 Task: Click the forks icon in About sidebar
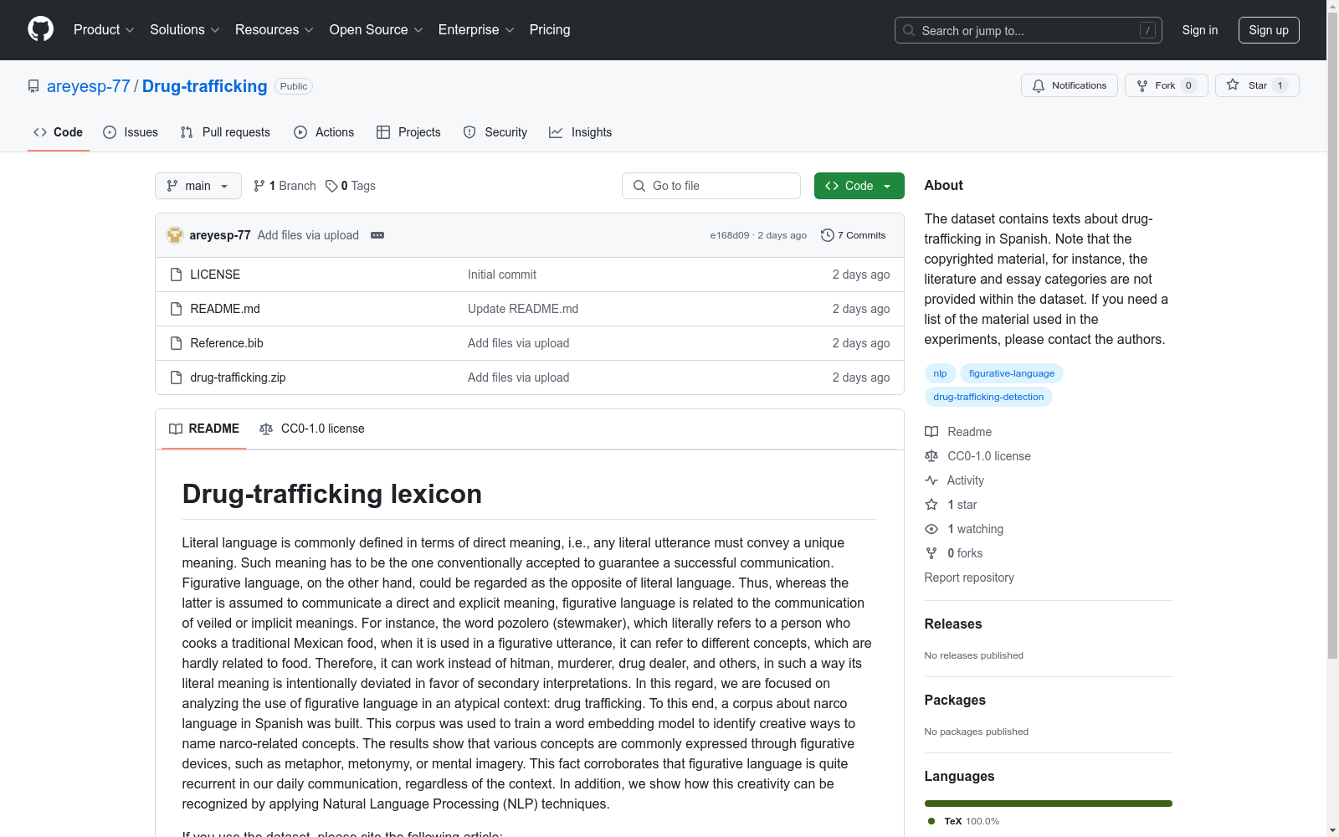click(x=931, y=553)
